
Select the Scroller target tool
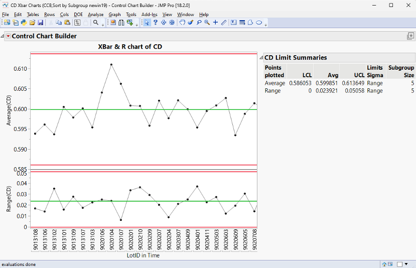[x=172, y=23]
